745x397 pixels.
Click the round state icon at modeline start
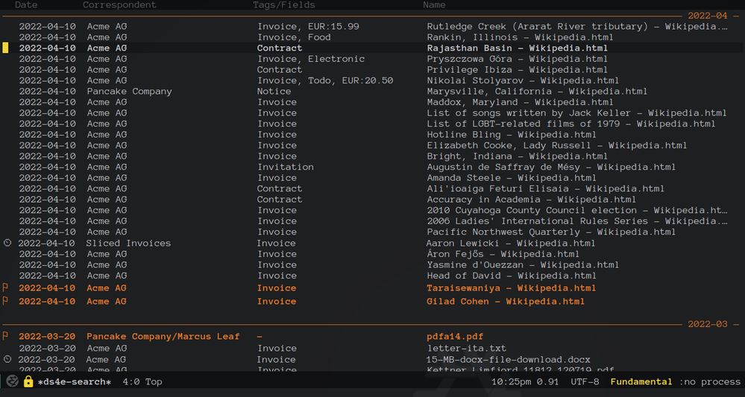(13, 382)
